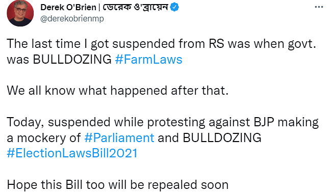333x194 pixels.
Task: Click the blue verified badge
Action: coord(174,7)
